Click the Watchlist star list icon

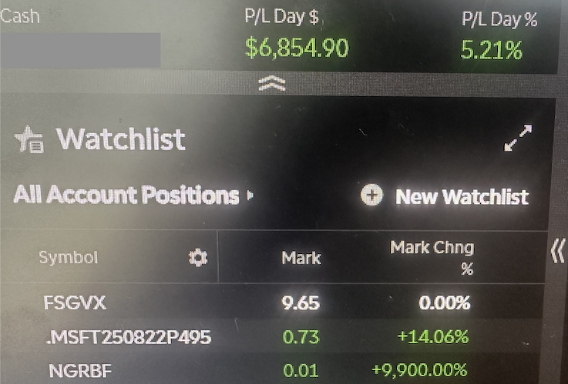(x=29, y=139)
